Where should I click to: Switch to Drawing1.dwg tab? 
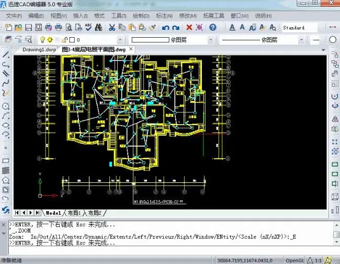(x=39, y=50)
